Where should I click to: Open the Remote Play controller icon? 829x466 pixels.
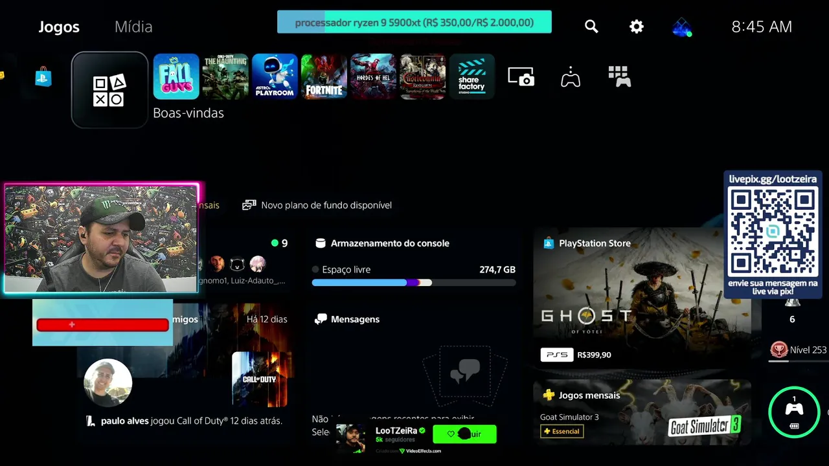571,77
